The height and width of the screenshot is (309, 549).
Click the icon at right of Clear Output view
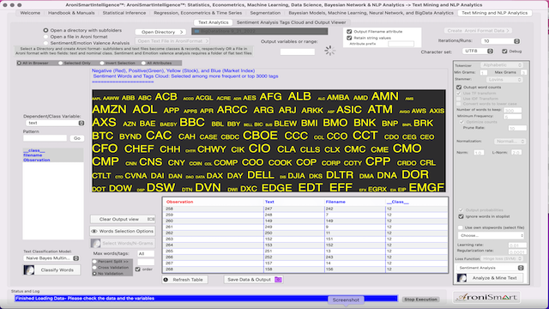151,220
